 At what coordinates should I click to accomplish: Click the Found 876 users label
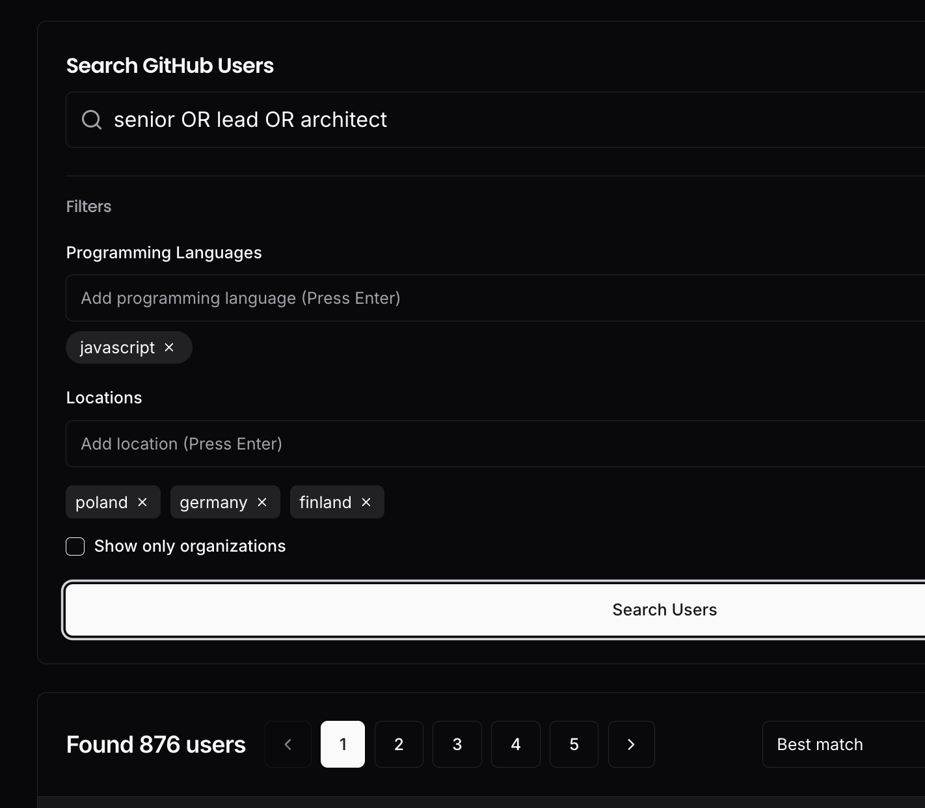155,744
